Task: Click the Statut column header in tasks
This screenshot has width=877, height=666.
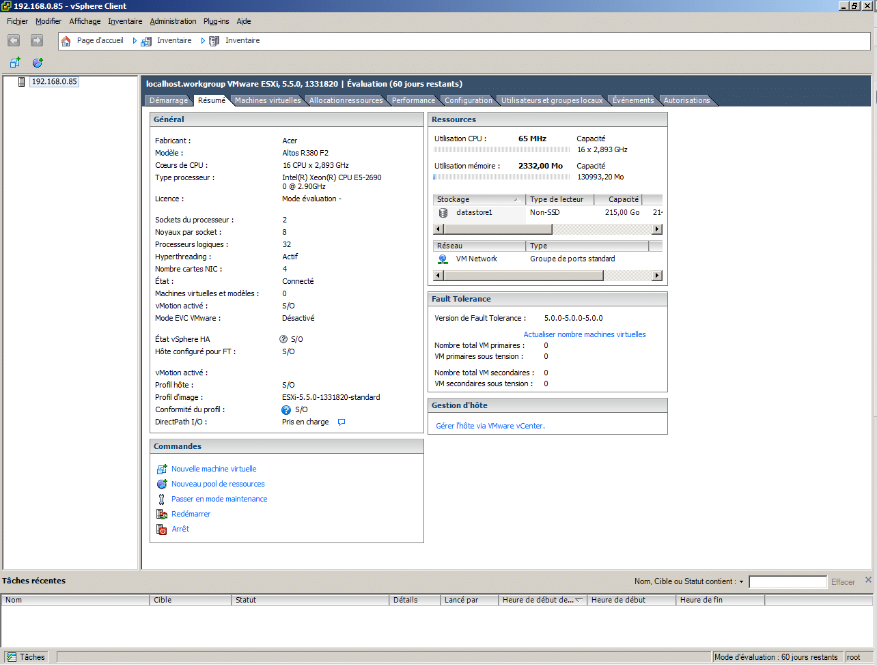Action: pos(311,600)
